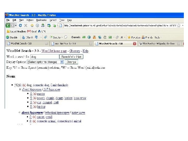The height and width of the screenshot is (141, 188).
Task: Toggle the inherited hypernym link
Action: coord(57,113)
